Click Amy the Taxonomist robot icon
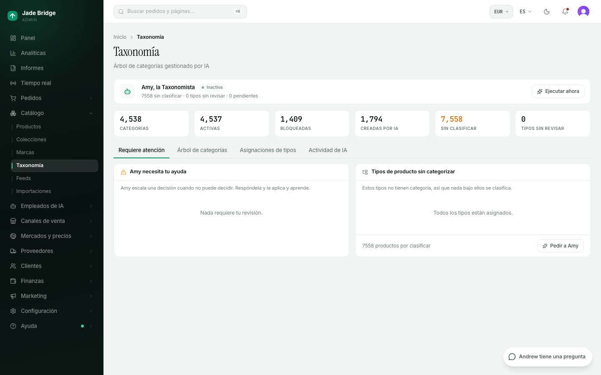This screenshot has height=375, width=601. [x=127, y=91]
